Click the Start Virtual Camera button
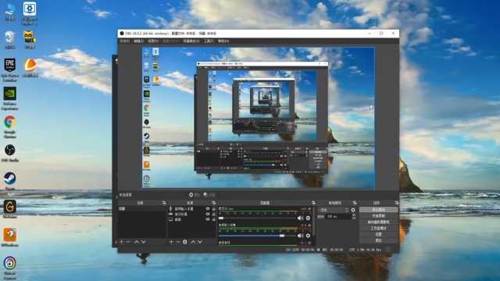The width and height of the screenshot is (500, 281). click(378, 222)
